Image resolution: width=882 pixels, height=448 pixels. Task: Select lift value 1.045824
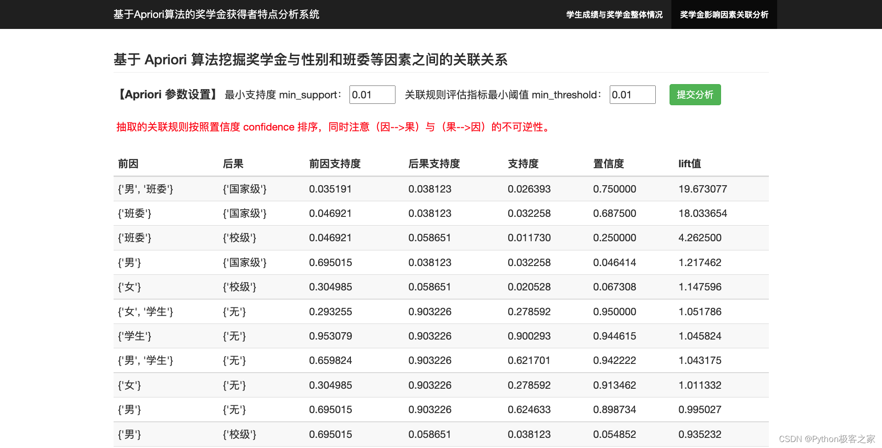[x=700, y=336]
